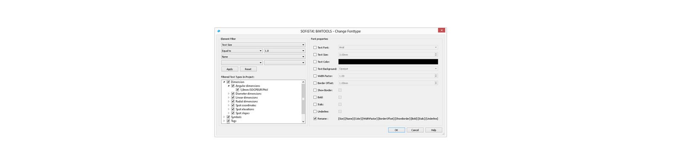The image size is (673, 168).
Task: Enable the Bold property checkbox
Action: [315, 97]
